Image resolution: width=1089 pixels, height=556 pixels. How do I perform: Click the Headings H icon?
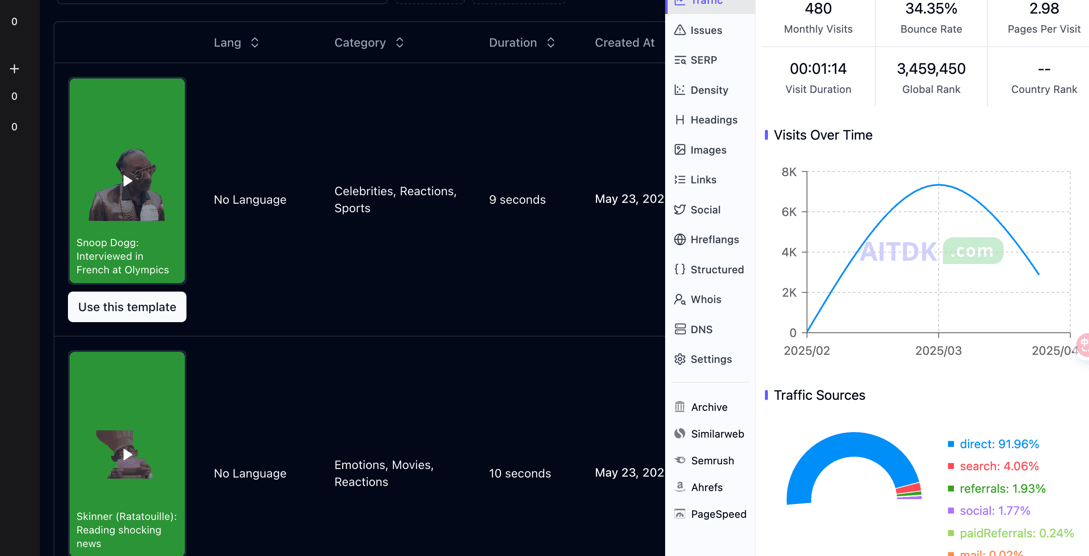[680, 120]
